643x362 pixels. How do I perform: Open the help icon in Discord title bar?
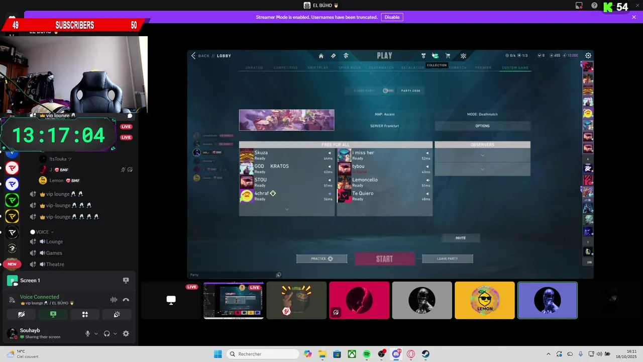point(594,6)
